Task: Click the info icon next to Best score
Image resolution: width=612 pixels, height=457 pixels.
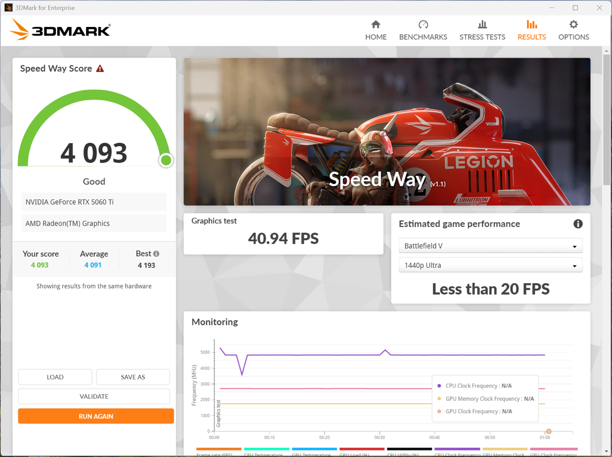Action: [156, 254]
